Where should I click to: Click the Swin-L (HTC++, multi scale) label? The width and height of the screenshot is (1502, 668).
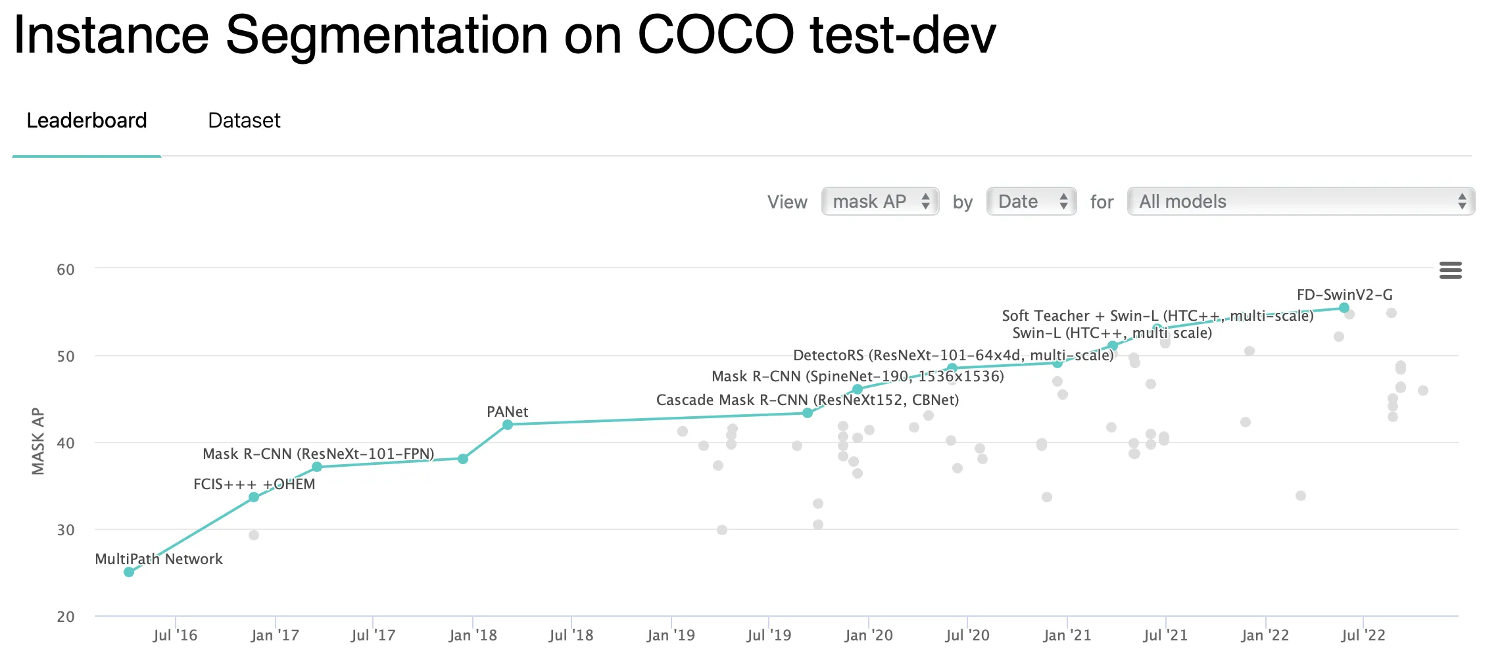click(x=1111, y=333)
